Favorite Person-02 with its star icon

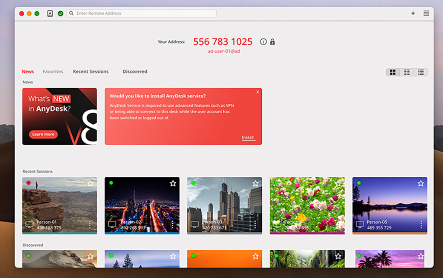pyautogui.click(x=173, y=183)
